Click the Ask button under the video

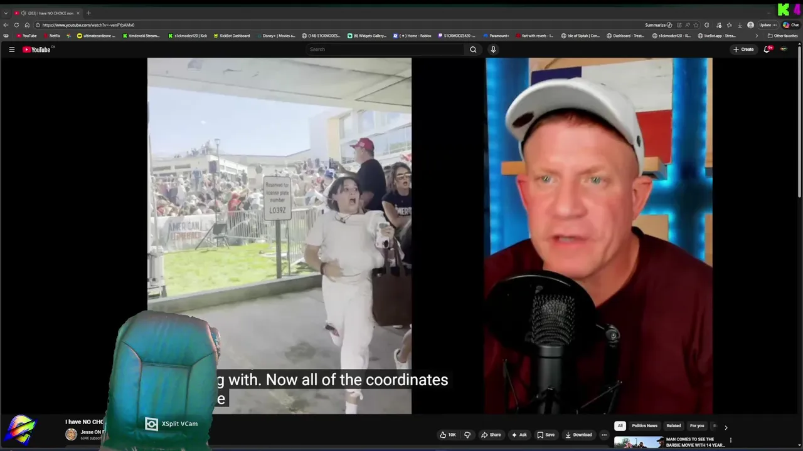coord(519,435)
